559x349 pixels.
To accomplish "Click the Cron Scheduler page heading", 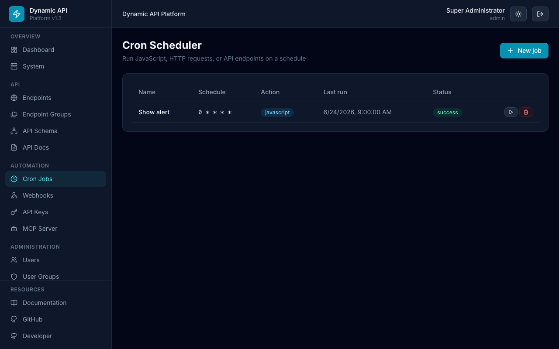I will point(162,45).
